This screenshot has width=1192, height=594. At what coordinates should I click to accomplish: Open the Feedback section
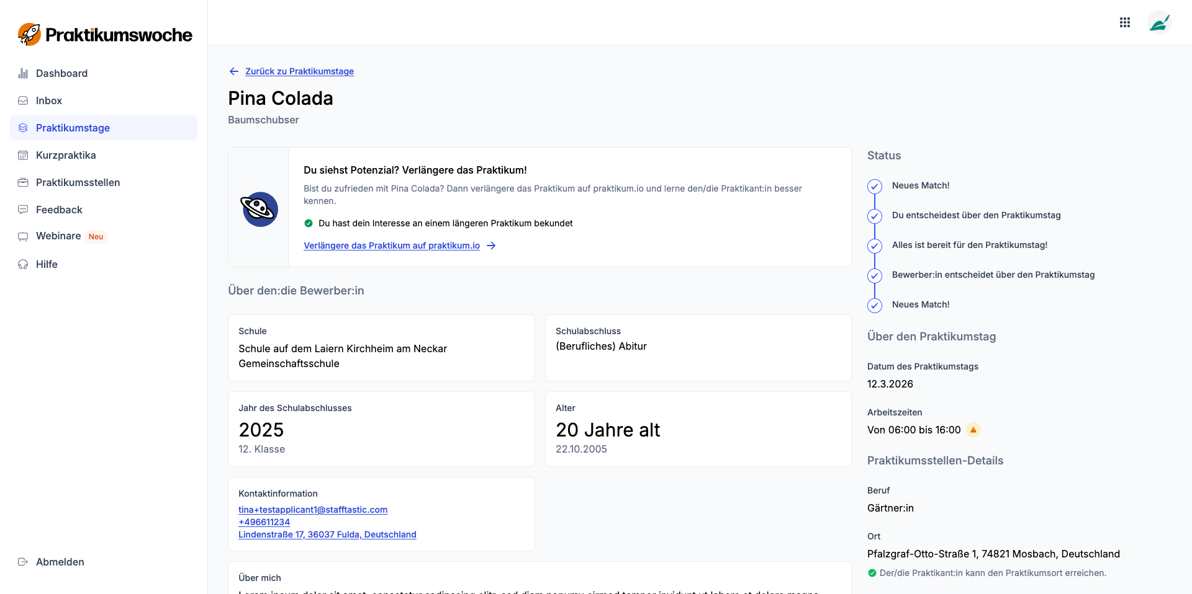point(59,210)
